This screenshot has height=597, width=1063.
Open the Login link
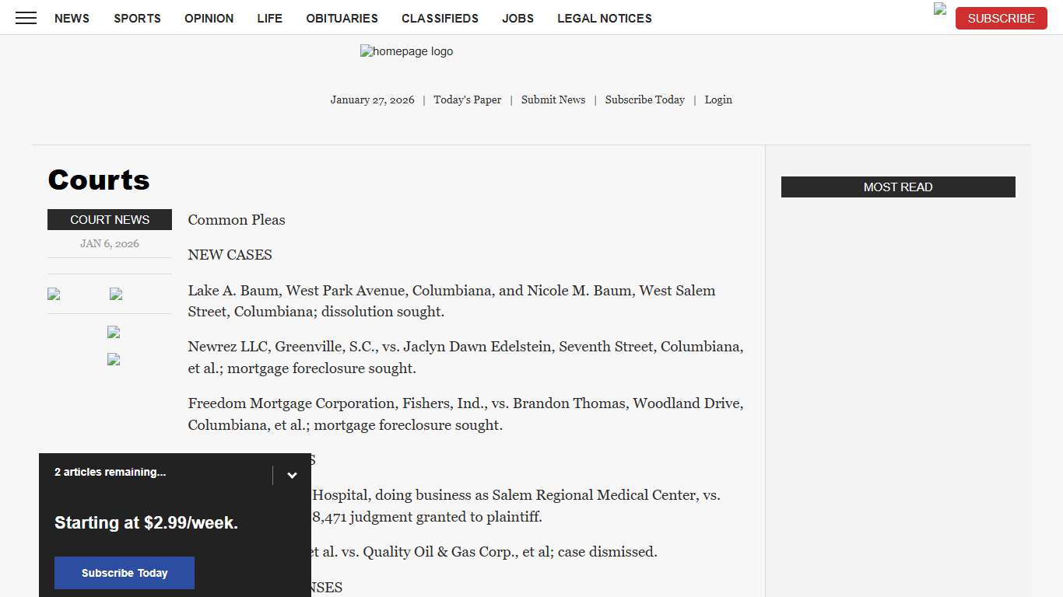pyautogui.click(x=717, y=99)
